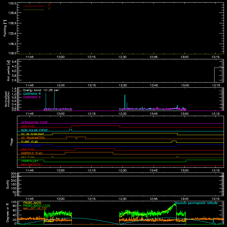Click the 100 tick on Degrees axis
This screenshot has height=227, width=227.
(13, 202)
